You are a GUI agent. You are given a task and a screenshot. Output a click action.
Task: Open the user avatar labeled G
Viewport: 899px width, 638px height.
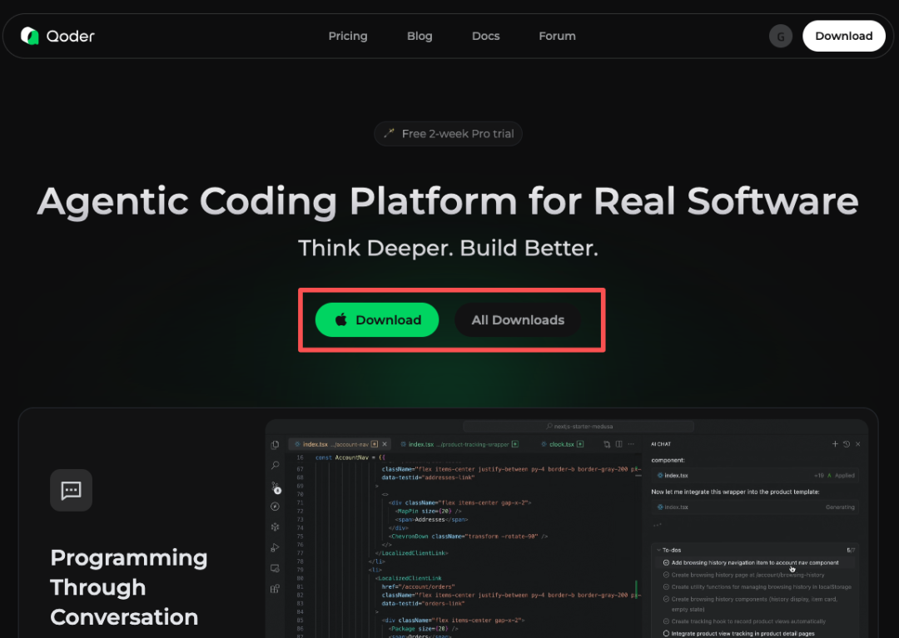point(780,36)
